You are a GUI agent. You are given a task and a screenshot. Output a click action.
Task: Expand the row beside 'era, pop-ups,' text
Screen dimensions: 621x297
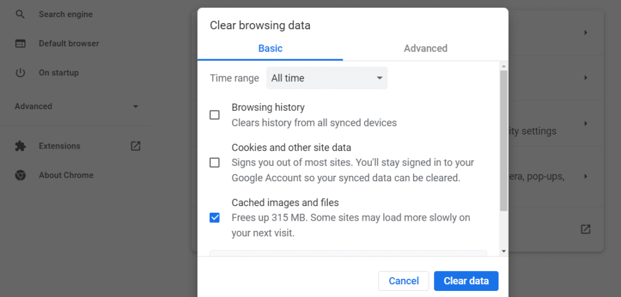pos(586,176)
